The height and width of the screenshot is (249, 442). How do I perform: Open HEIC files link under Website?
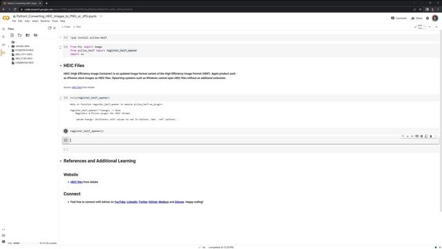(x=77, y=182)
